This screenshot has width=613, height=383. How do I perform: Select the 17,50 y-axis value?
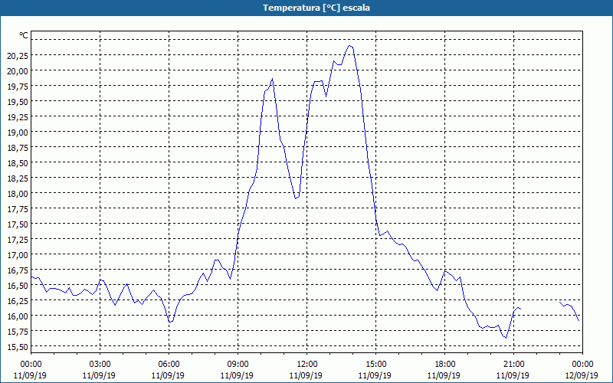[18, 224]
